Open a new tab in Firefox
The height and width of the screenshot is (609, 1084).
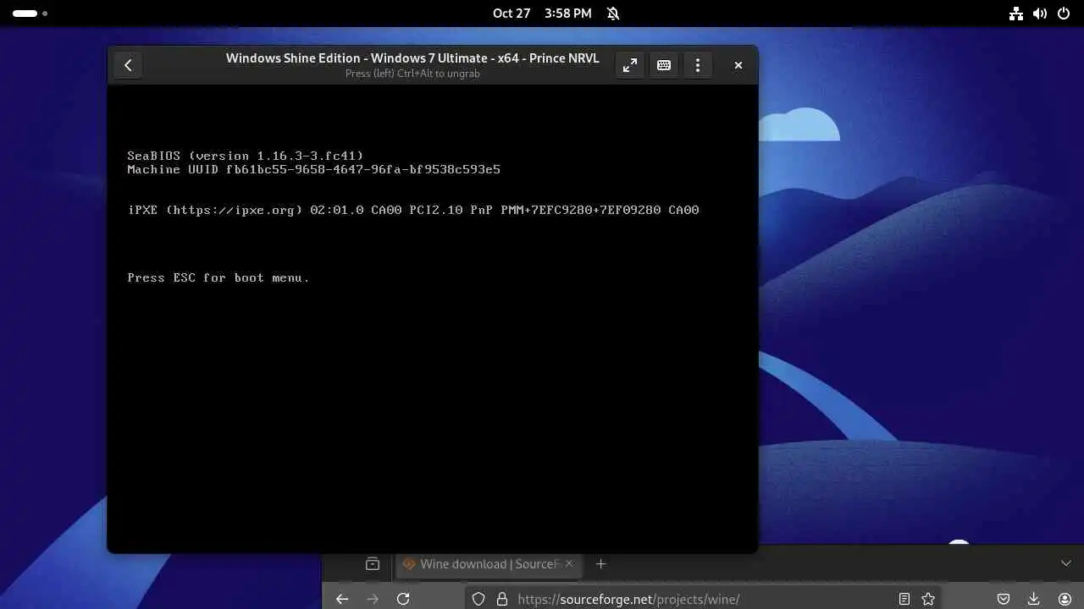[600, 564]
